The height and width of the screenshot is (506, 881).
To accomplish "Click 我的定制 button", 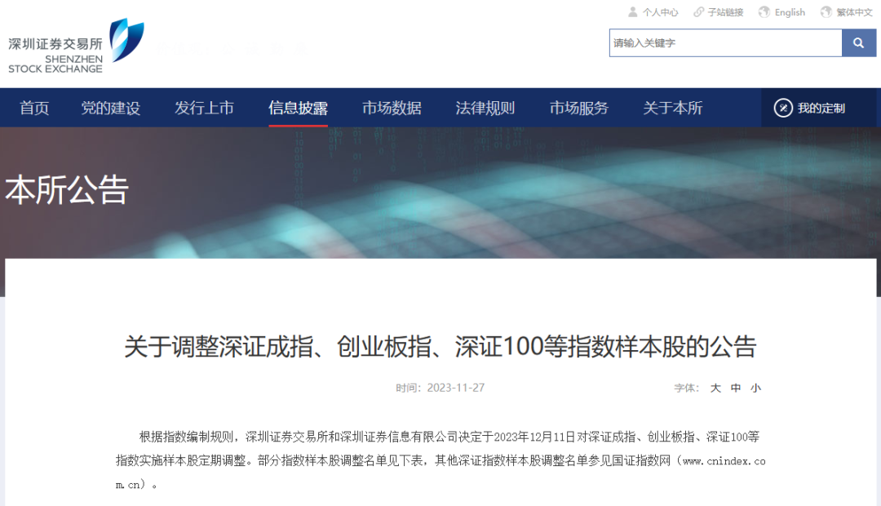I will click(x=821, y=108).
